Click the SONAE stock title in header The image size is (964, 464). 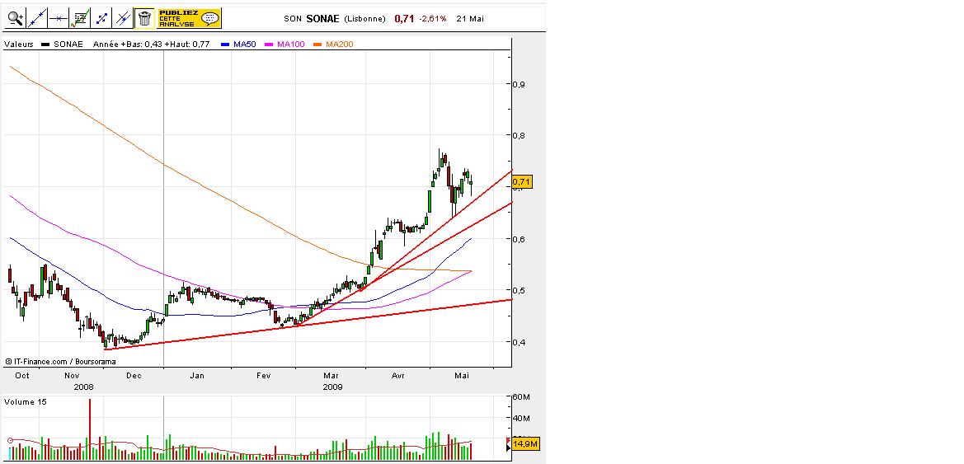[322, 18]
